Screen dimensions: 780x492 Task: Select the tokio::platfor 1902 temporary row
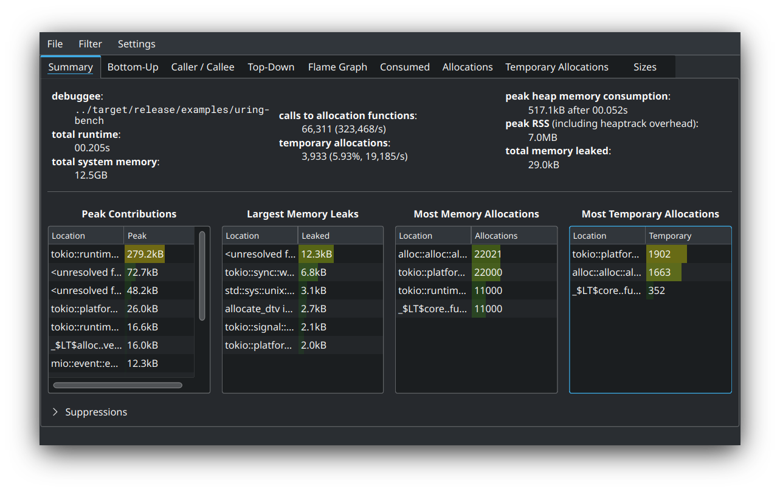pos(651,254)
